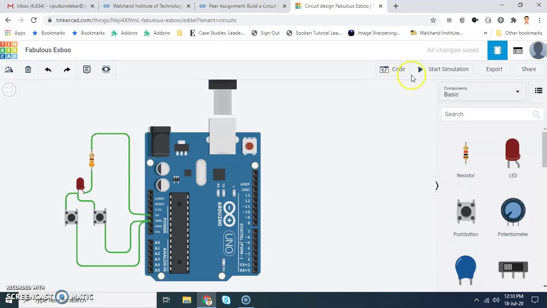The height and width of the screenshot is (308, 547).
Task: Select the Resistor component
Action: click(466, 158)
